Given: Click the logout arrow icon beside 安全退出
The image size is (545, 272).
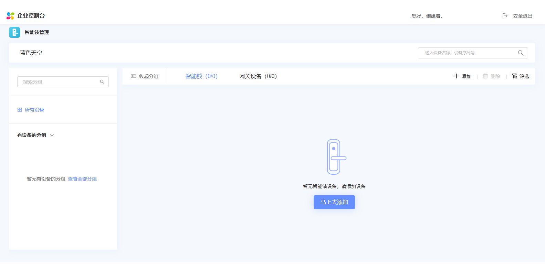Looking at the screenshot, I should [x=505, y=16].
